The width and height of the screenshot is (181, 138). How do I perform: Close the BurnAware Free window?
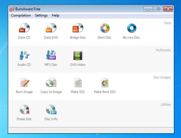coord(168,9)
